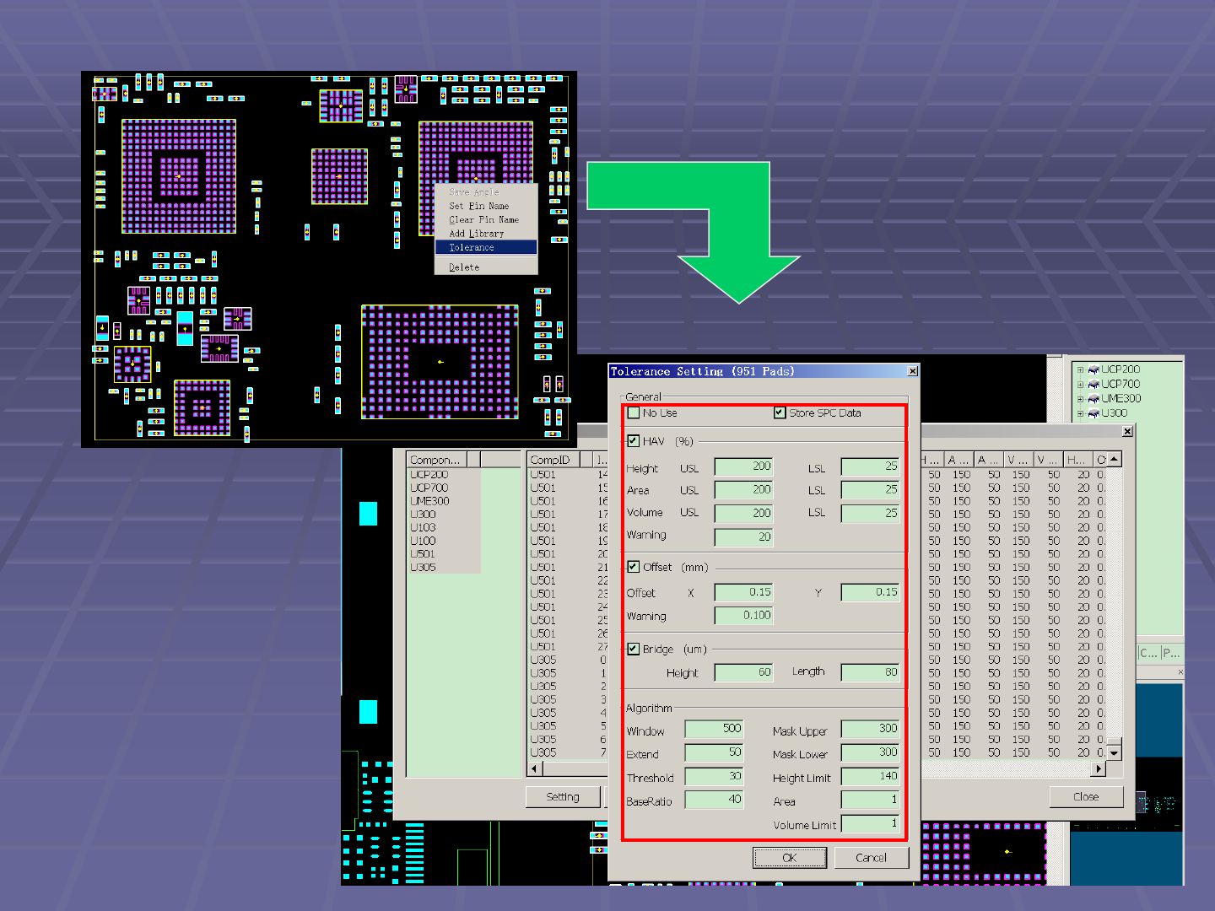Choose Delete in the context menu

(x=486, y=267)
